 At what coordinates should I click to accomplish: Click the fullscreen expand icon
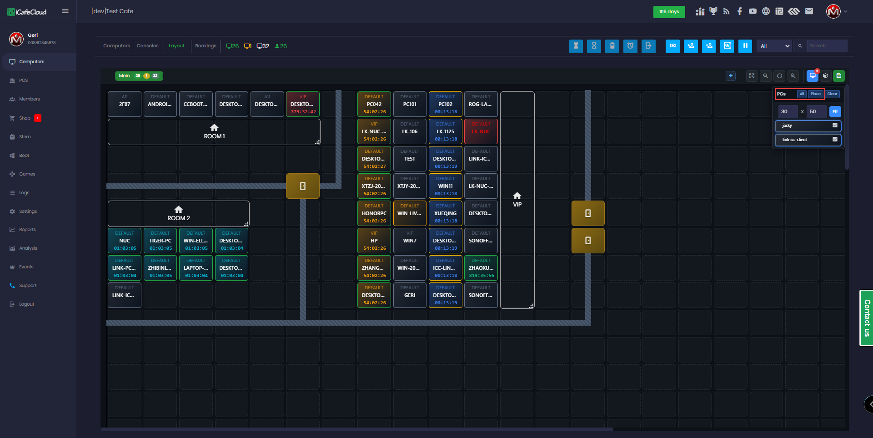pyautogui.click(x=752, y=76)
